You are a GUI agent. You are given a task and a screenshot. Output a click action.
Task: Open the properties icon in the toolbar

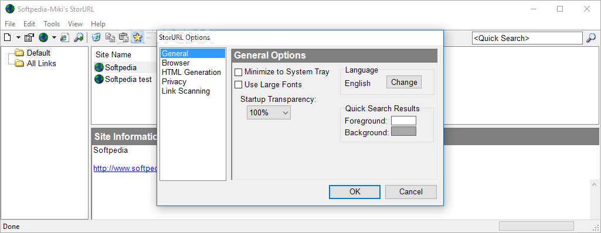tap(29, 37)
